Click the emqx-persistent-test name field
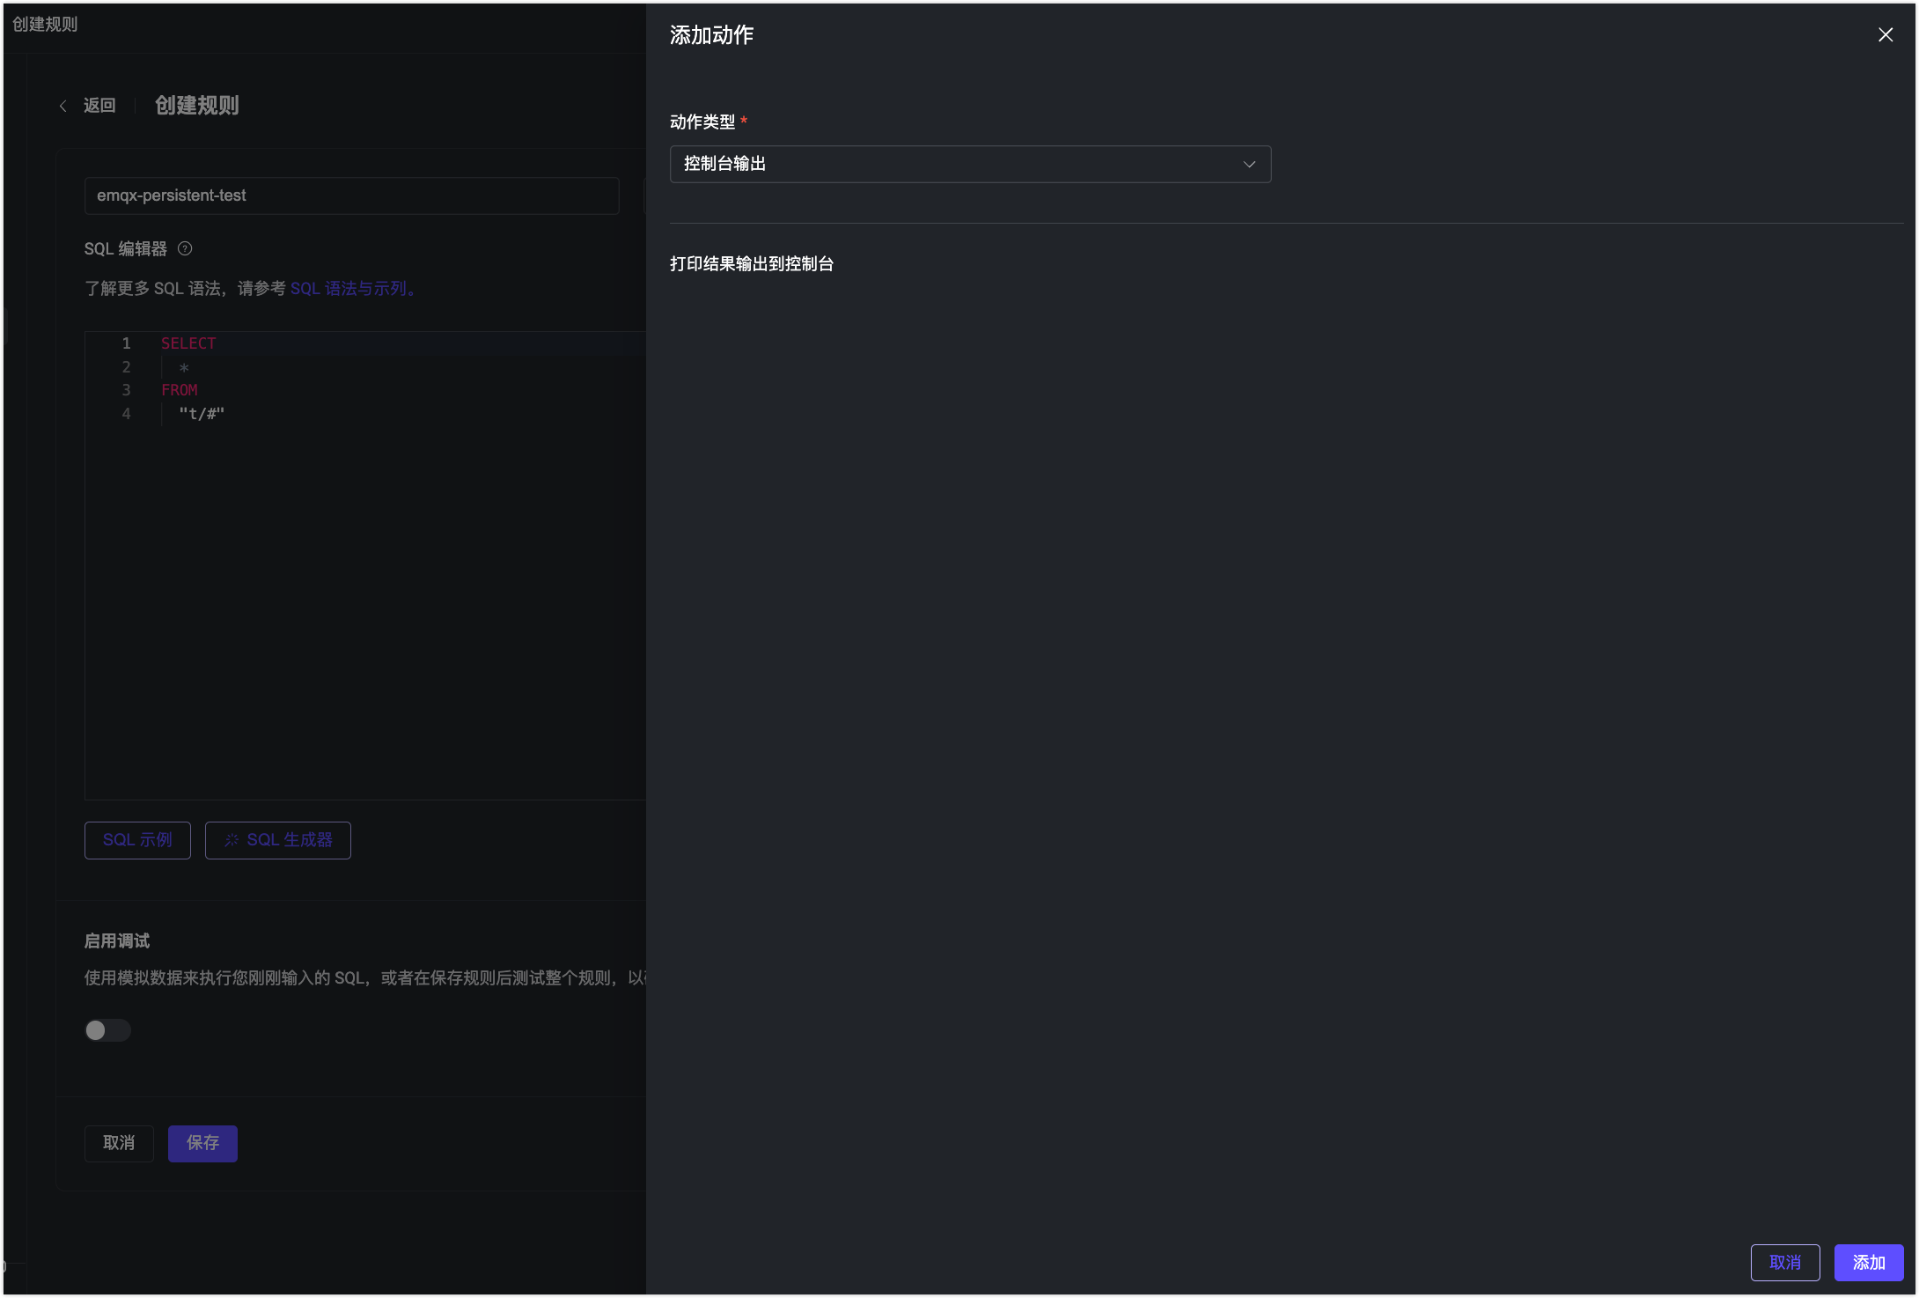 tap(351, 195)
